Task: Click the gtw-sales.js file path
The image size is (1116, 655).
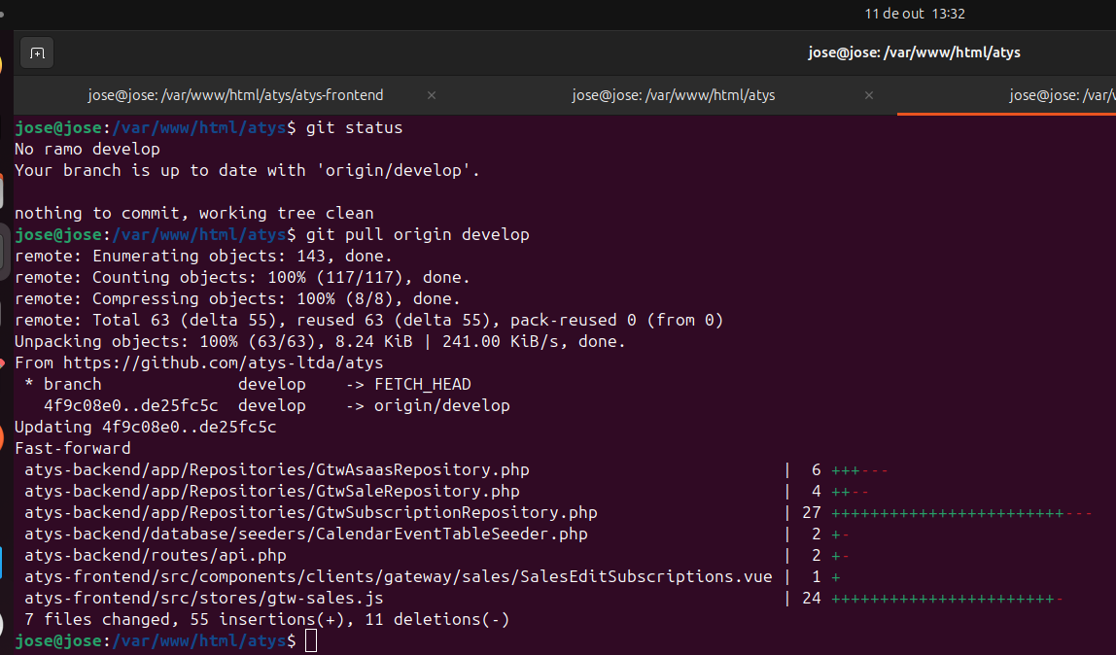Action: [204, 598]
